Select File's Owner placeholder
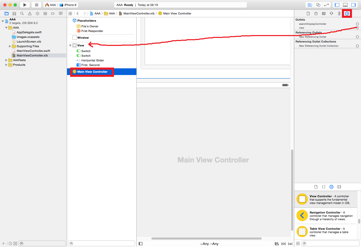The width and height of the screenshot is (361, 247). click(x=90, y=26)
